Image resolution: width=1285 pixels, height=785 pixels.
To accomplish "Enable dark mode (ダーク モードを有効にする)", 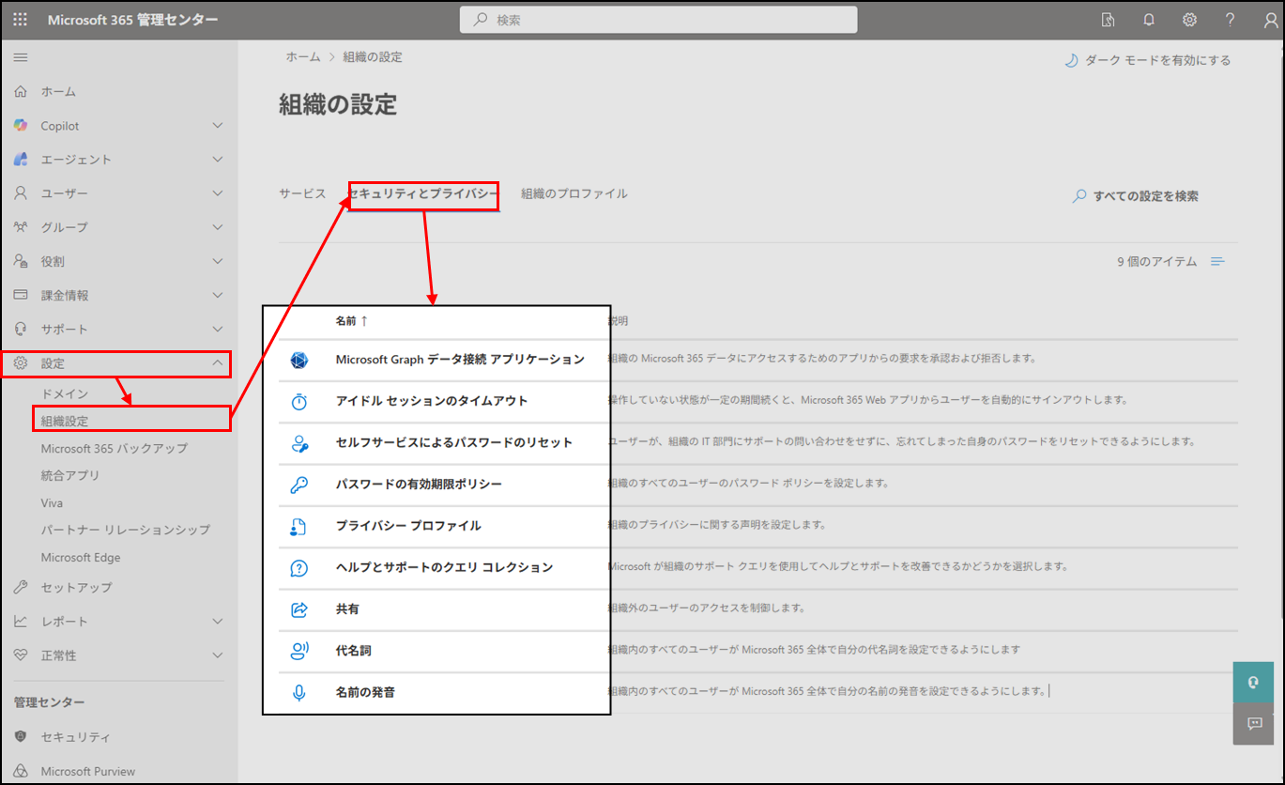I will tap(1146, 60).
